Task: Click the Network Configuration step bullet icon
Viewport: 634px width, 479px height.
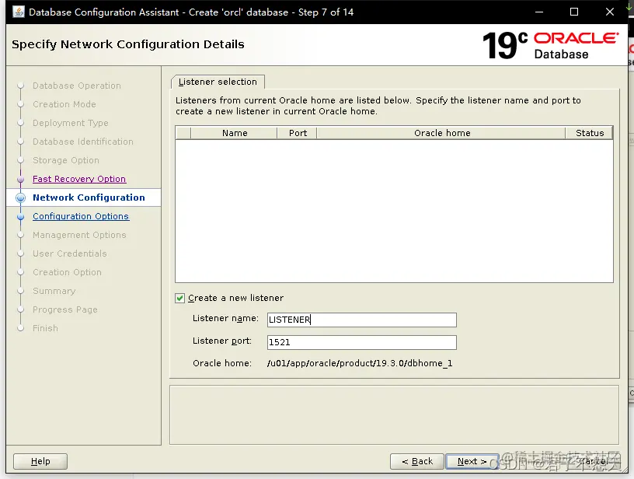Action: click(x=21, y=198)
